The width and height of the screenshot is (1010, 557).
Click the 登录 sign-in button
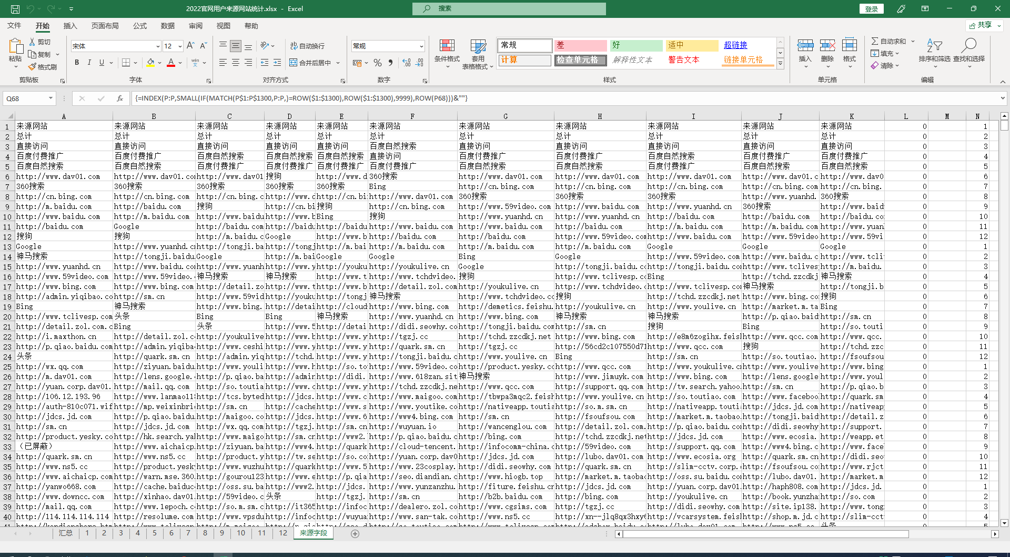[x=872, y=9]
